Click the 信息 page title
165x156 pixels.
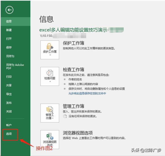(46, 19)
